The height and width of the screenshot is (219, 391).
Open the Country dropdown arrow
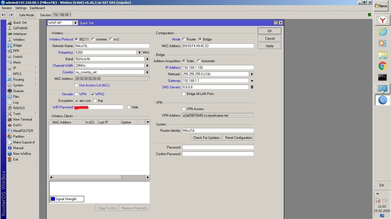(x=147, y=72)
